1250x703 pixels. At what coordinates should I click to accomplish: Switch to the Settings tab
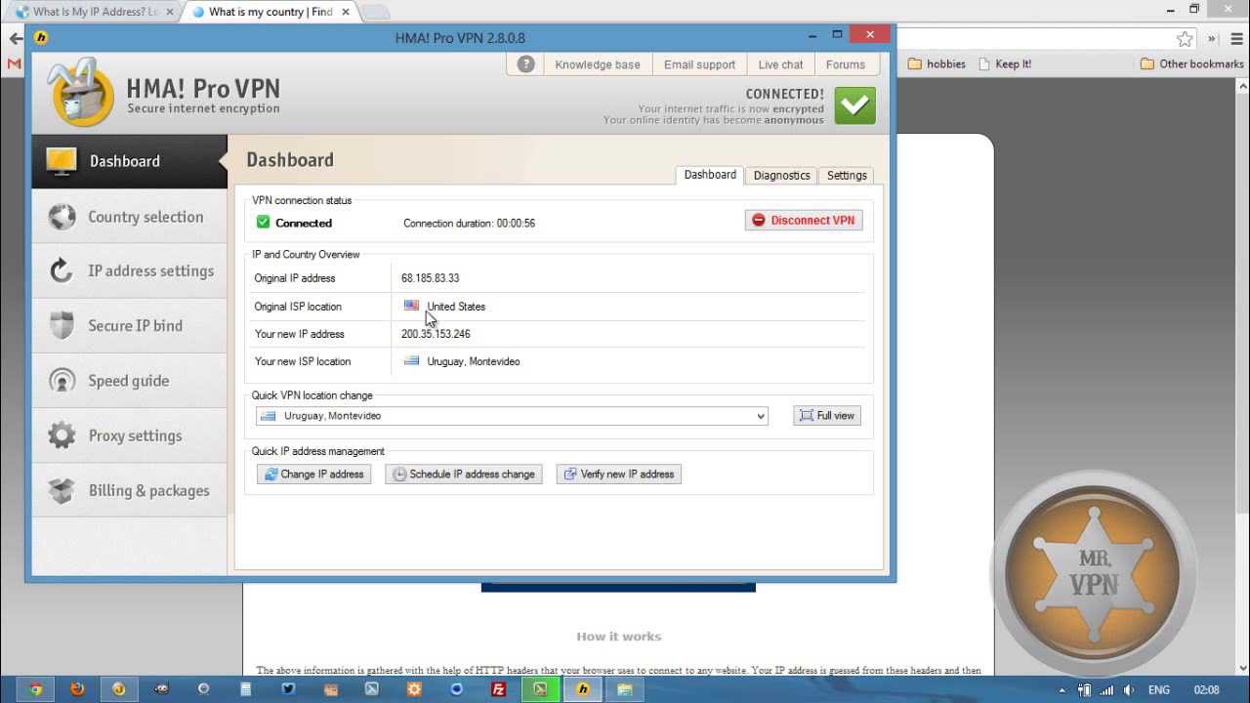(847, 176)
